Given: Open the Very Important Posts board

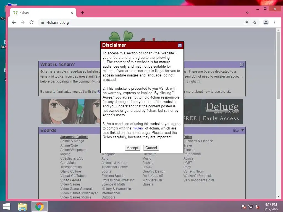Looking at the screenshot, I should [199, 180].
